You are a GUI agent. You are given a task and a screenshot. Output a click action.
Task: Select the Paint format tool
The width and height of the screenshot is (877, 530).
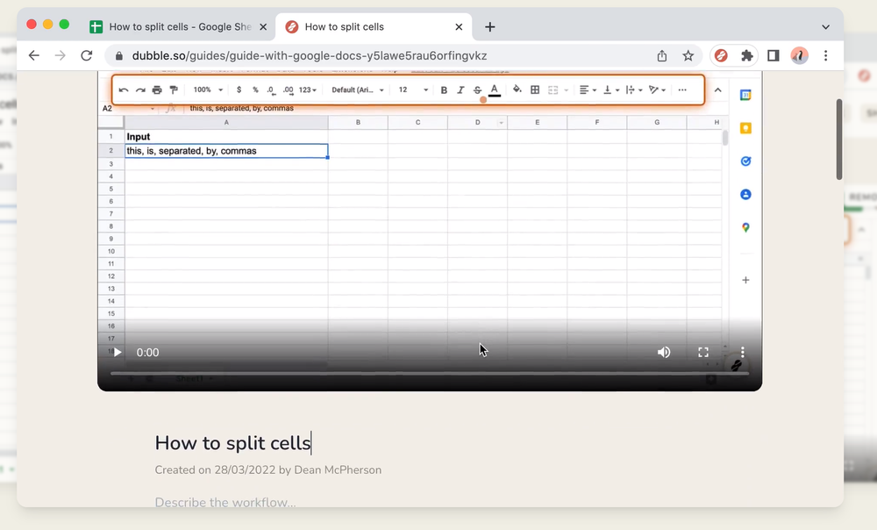point(174,90)
